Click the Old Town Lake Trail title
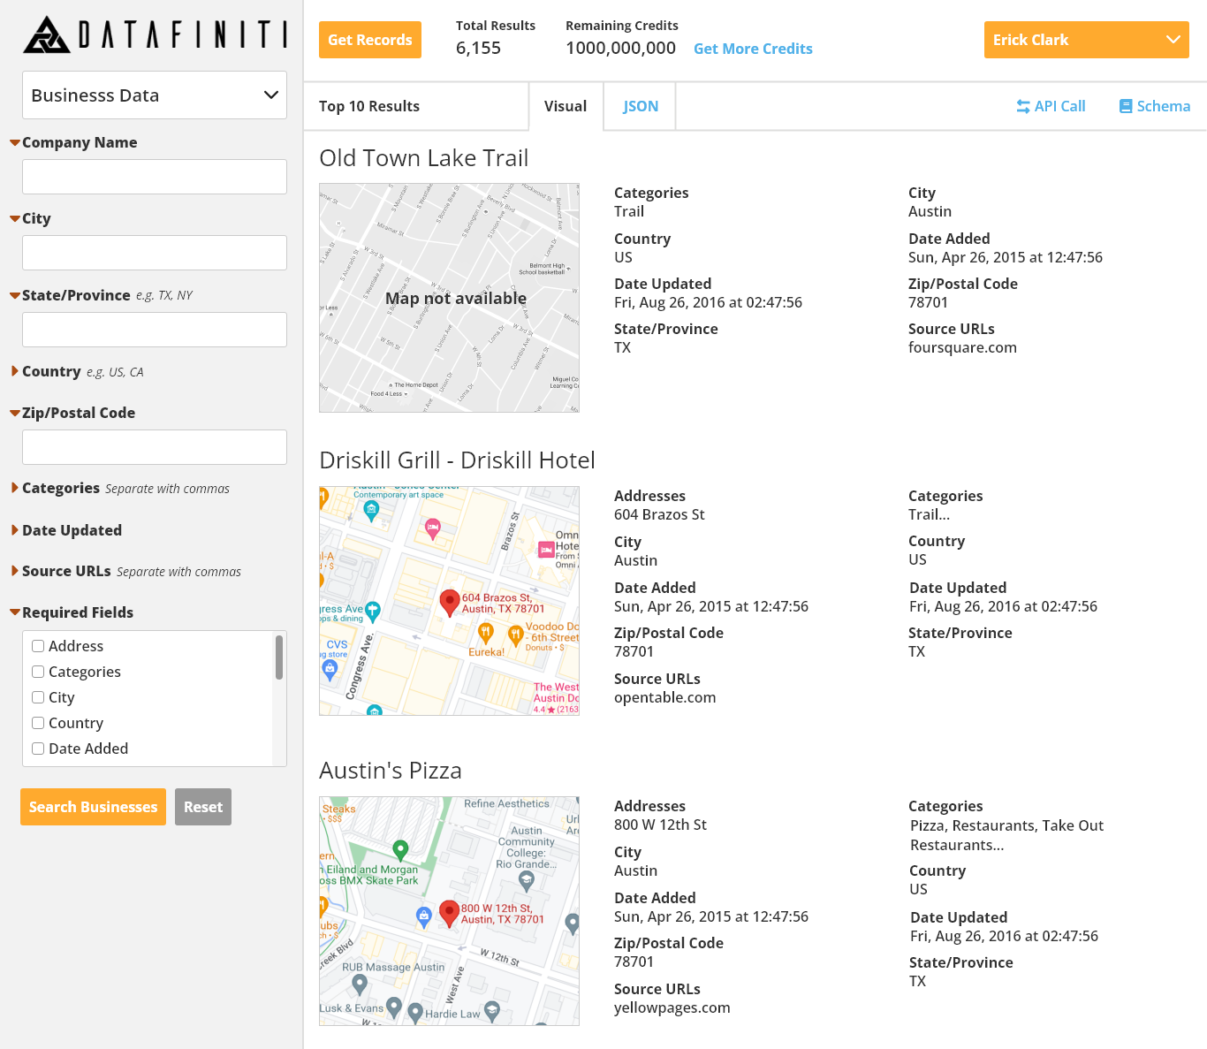The width and height of the screenshot is (1207, 1049). (x=423, y=158)
